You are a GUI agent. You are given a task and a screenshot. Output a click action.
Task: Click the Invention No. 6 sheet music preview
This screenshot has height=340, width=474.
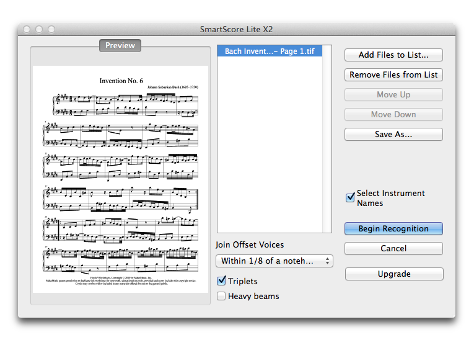(121, 171)
